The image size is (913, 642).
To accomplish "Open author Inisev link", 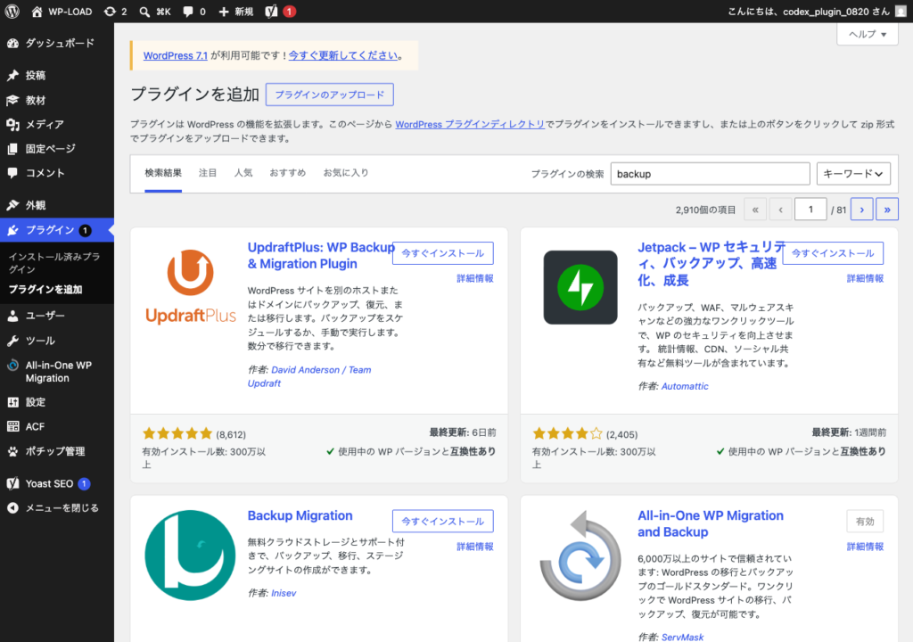I will 284,593.
